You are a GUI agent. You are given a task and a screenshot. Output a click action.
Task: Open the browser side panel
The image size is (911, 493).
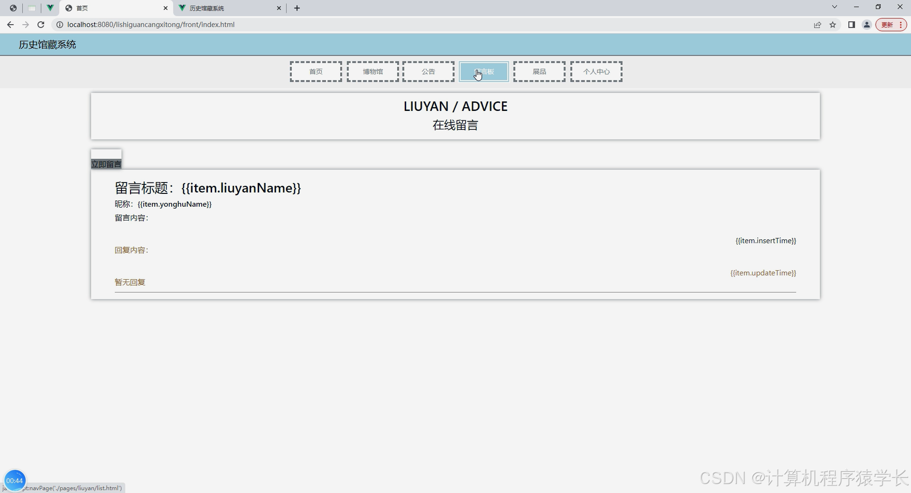pos(852,25)
